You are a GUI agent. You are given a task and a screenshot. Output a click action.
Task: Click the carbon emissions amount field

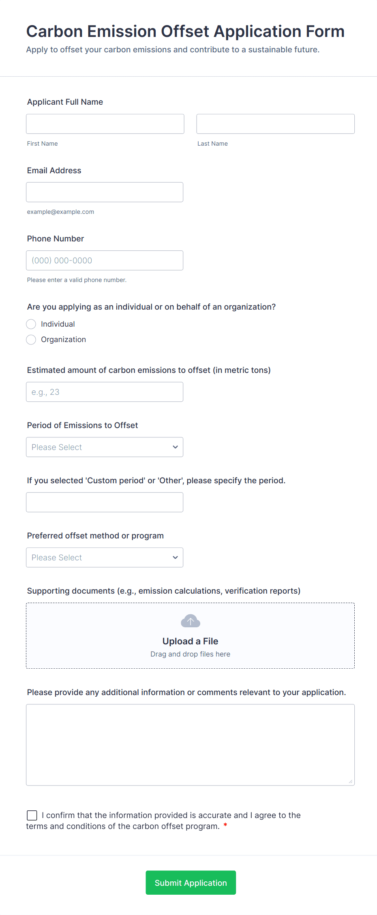pyautogui.click(x=105, y=392)
